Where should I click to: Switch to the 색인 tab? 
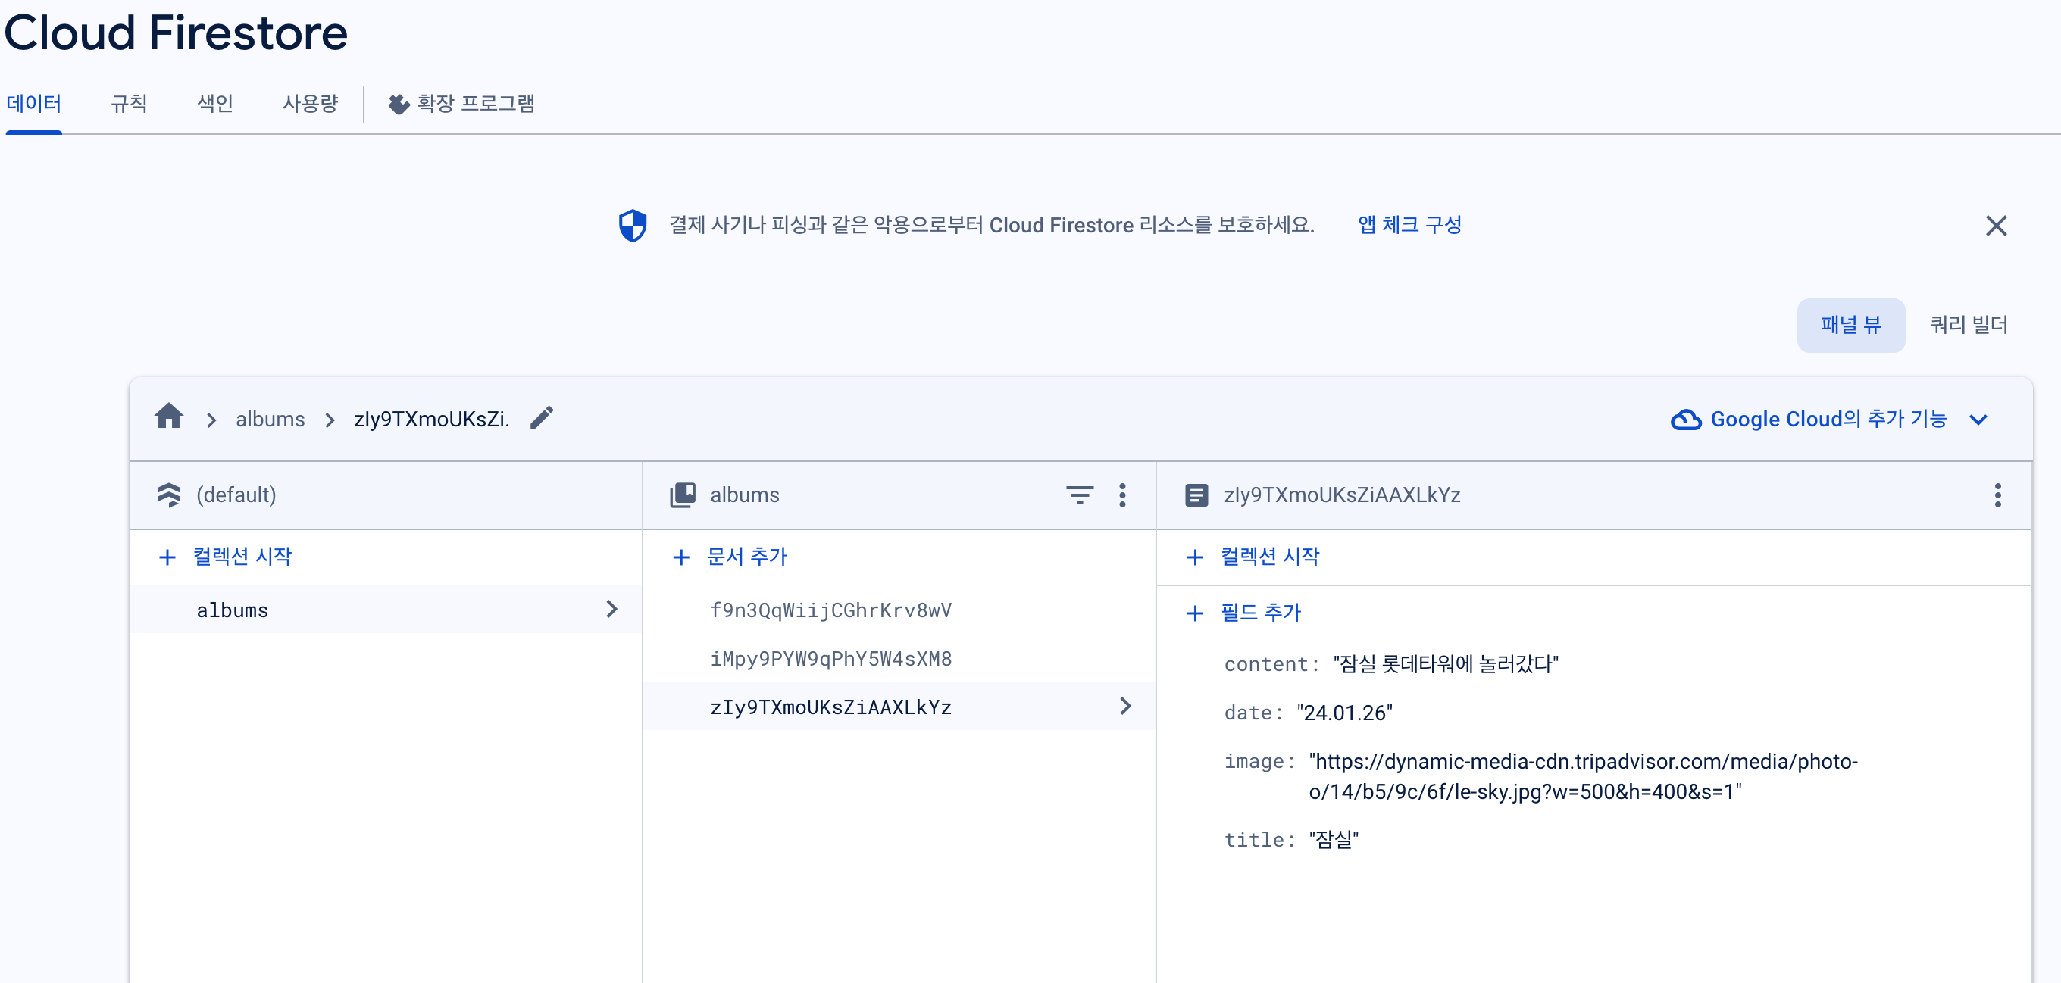tap(215, 103)
